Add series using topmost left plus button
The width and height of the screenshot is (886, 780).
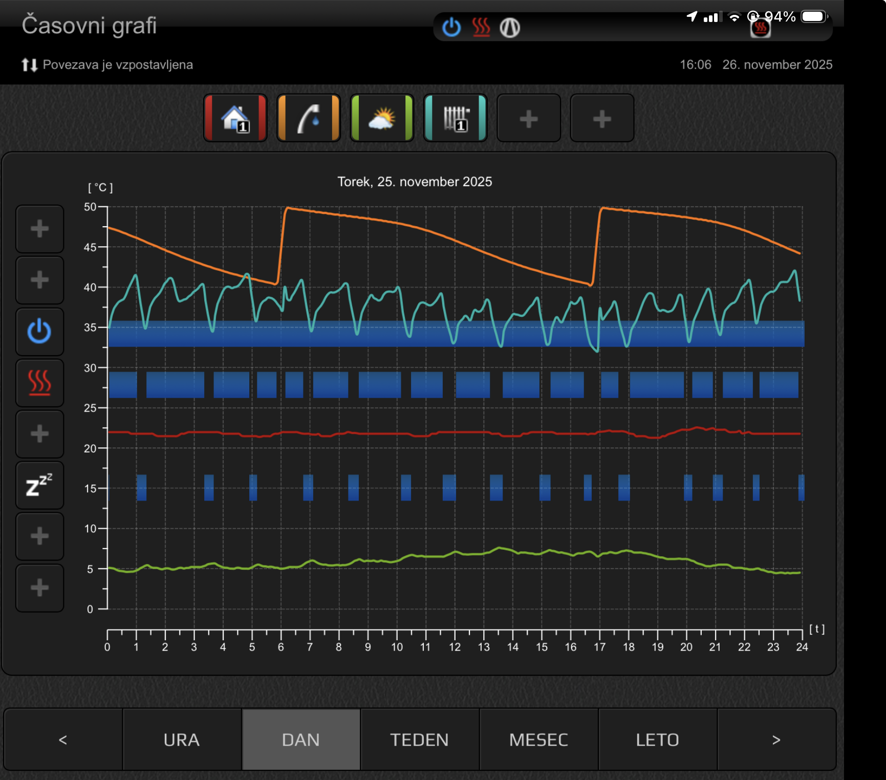click(x=39, y=229)
